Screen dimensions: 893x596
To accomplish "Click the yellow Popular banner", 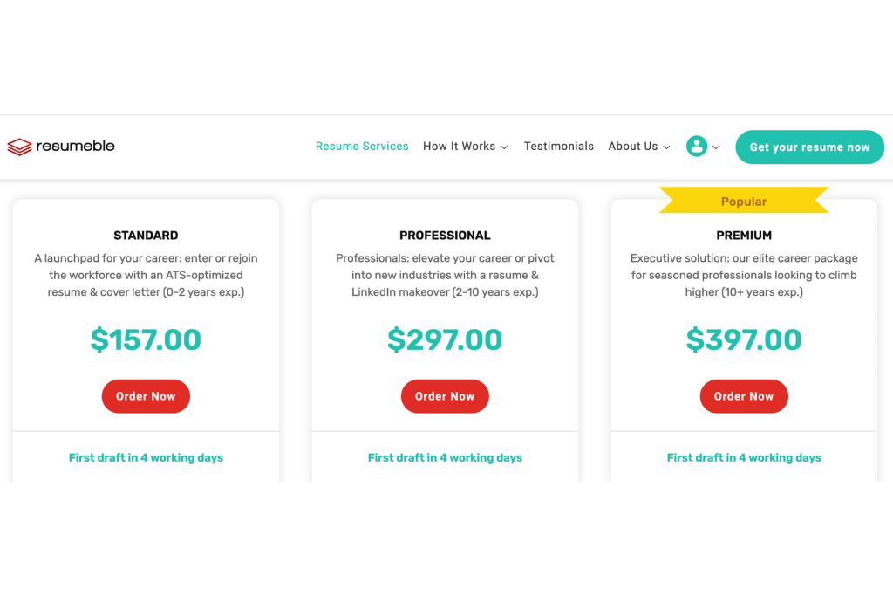I will point(744,201).
